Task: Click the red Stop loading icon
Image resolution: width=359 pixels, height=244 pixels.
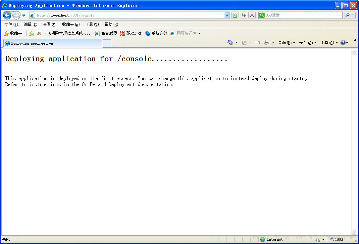Action: click(x=252, y=15)
